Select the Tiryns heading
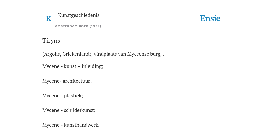 tap(51, 41)
